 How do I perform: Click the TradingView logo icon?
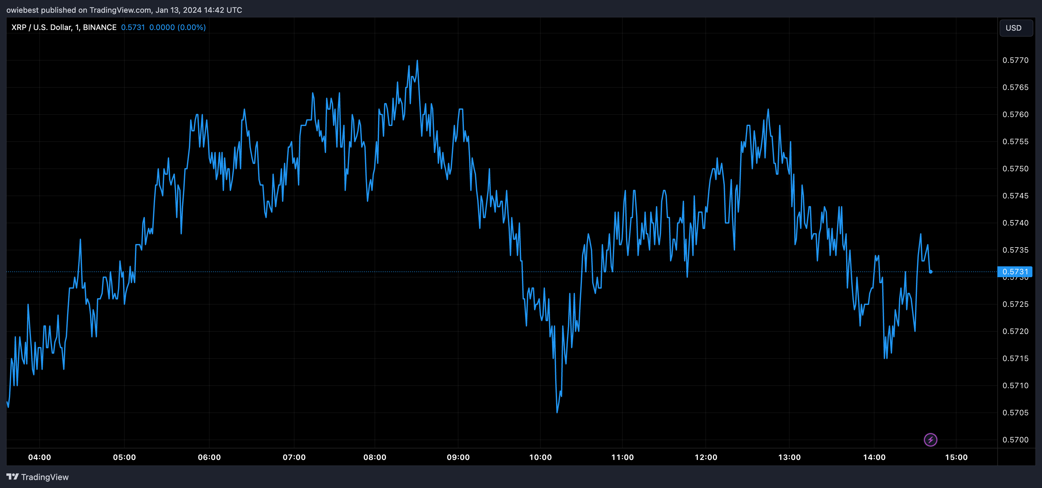point(12,477)
